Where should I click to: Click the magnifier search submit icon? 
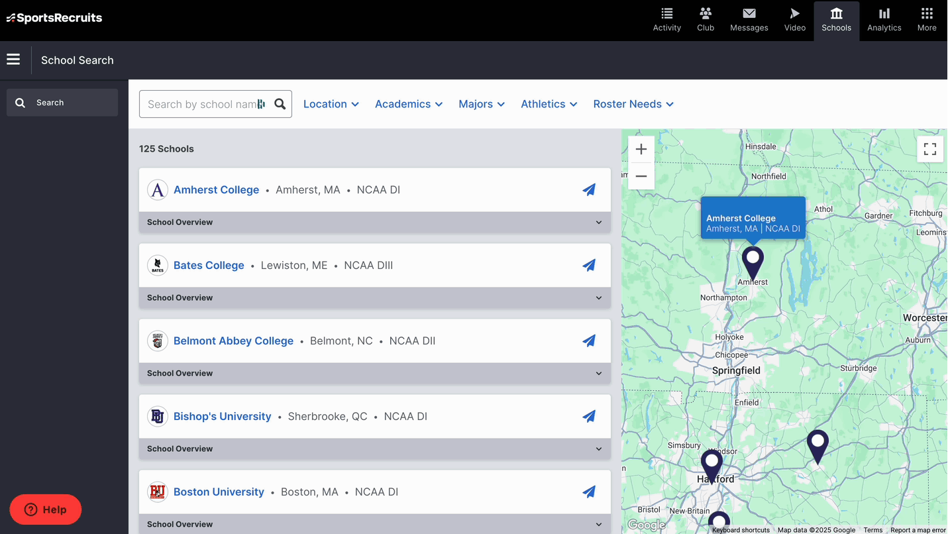coord(280,104)
